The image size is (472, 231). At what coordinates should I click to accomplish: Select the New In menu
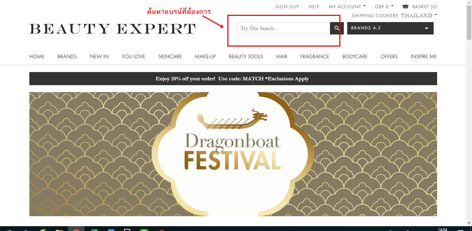click(99, 57)
